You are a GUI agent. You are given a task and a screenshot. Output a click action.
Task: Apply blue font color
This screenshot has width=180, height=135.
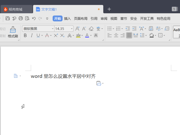87,35
